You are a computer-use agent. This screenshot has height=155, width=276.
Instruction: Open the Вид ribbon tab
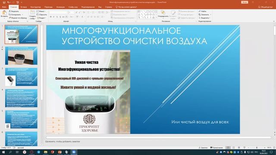[x=100, y=7]
